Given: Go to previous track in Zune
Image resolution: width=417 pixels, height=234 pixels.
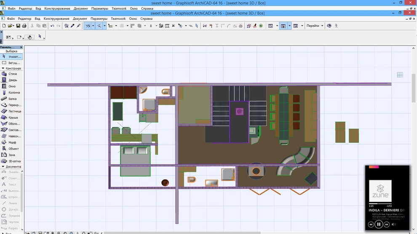Looking at the screenshot, I should pyautogui.click(x=371, y=224).
